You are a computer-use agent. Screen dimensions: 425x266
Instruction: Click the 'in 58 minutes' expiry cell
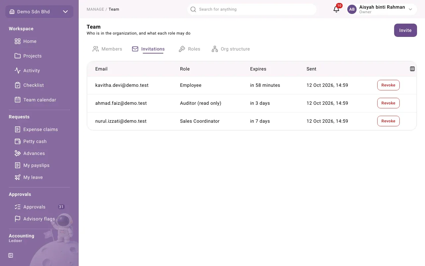(265, 85)
